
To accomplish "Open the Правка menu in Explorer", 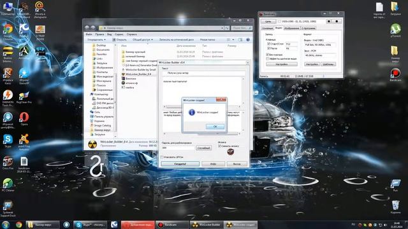I will [x=99, y=34].
